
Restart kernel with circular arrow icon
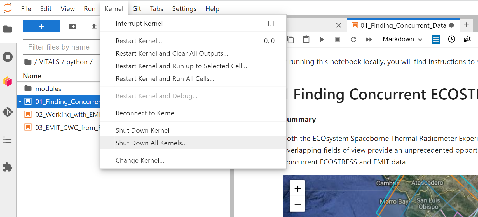pyautogui.click(x=353, y=39)
